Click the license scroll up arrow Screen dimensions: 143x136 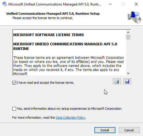(x=128, y=32)
